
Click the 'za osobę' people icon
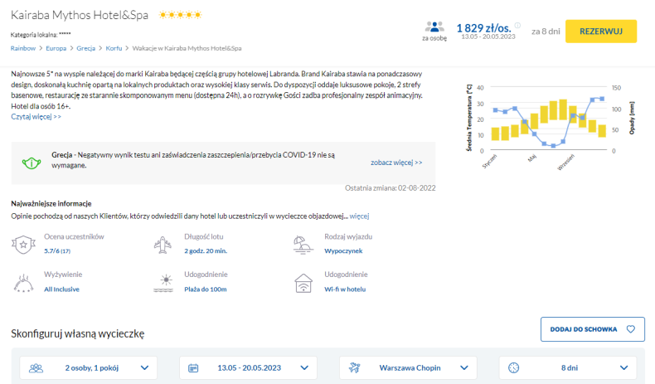(x=434, y=27)
